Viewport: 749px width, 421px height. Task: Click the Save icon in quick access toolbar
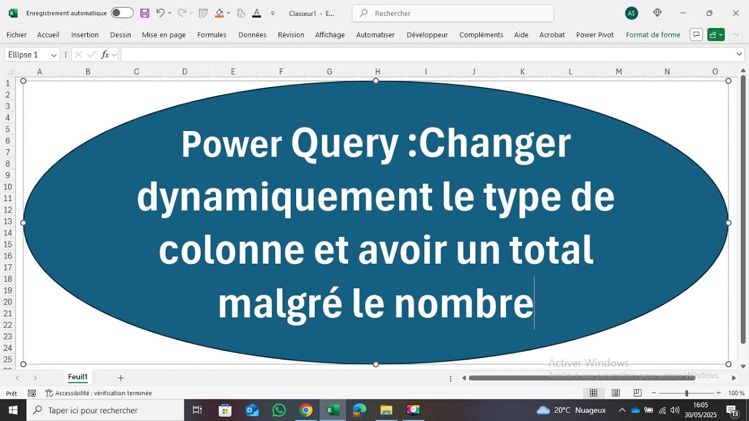[x=145, y=13]
